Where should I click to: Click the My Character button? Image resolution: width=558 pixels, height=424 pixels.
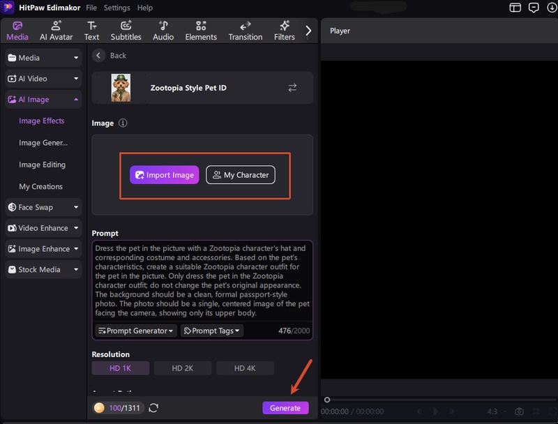(x=241, y=175)
